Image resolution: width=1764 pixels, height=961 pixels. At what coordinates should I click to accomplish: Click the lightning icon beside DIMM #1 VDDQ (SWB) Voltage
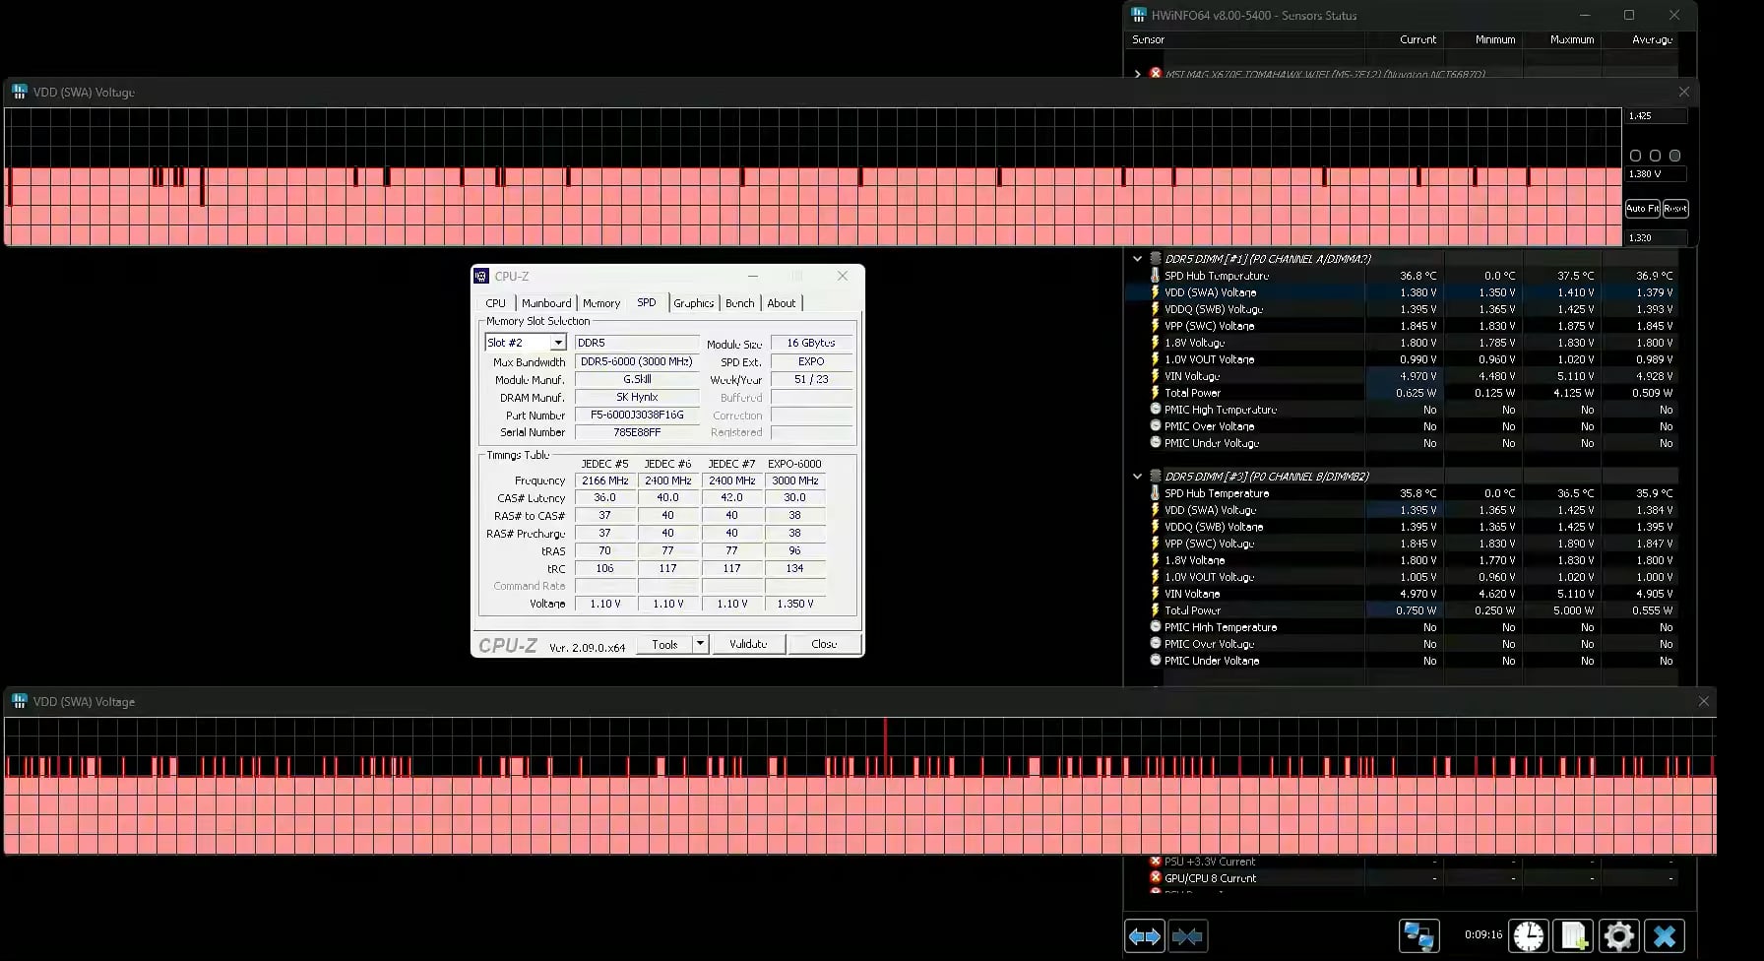[x=1155, y=309]
